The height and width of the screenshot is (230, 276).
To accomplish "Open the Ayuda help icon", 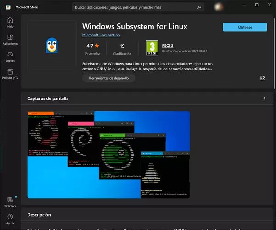I will 10,218.
